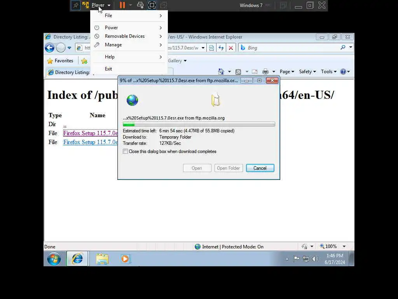Click the visited Firefox Setup 115.7.0 link

click(x=90, y=133)
